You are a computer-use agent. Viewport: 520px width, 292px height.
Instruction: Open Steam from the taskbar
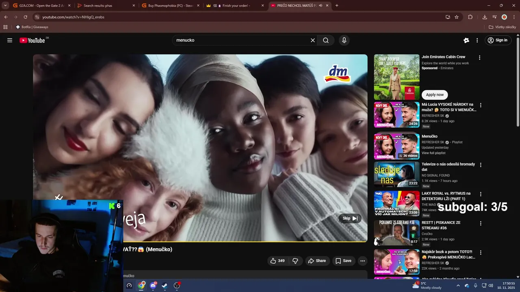coord(165,286)
